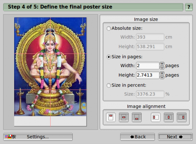Click pages Height field showing 2.7413
The image size is (196, 144).
coord(148,75)
